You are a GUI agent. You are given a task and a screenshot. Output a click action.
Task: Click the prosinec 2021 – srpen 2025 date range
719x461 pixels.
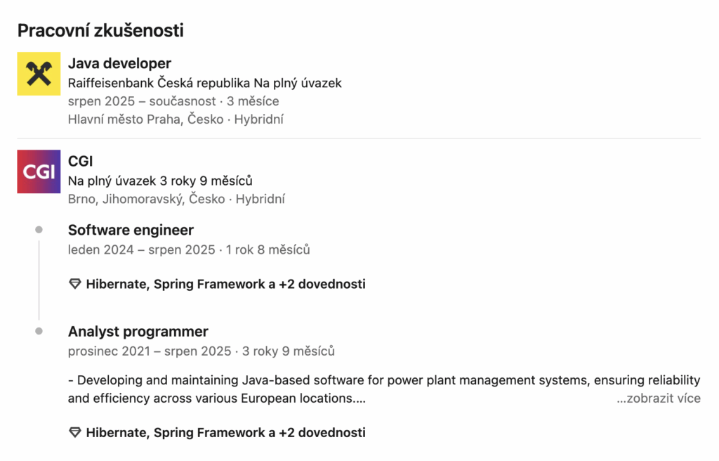pyautogui.click(x=150, y=351)
